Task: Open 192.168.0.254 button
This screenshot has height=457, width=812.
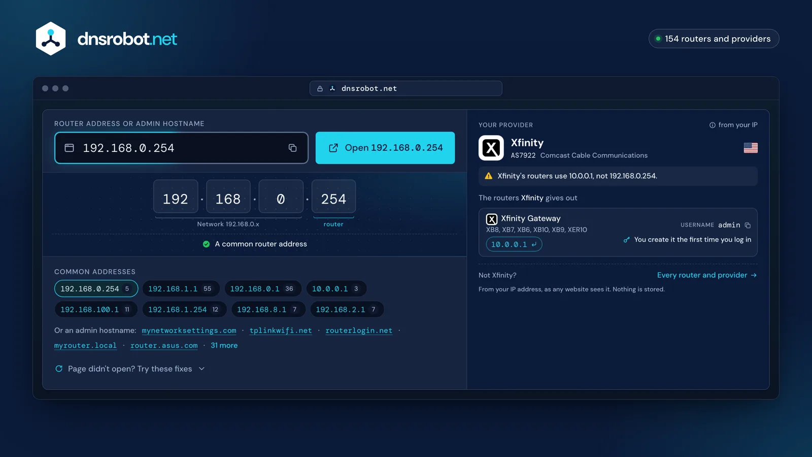Action: point(385,148)
